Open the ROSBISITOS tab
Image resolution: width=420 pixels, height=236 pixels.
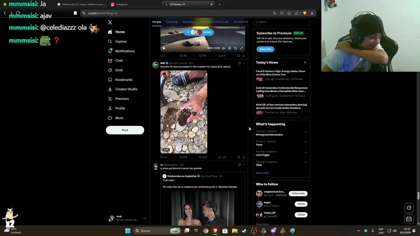[x=241, y=22]
